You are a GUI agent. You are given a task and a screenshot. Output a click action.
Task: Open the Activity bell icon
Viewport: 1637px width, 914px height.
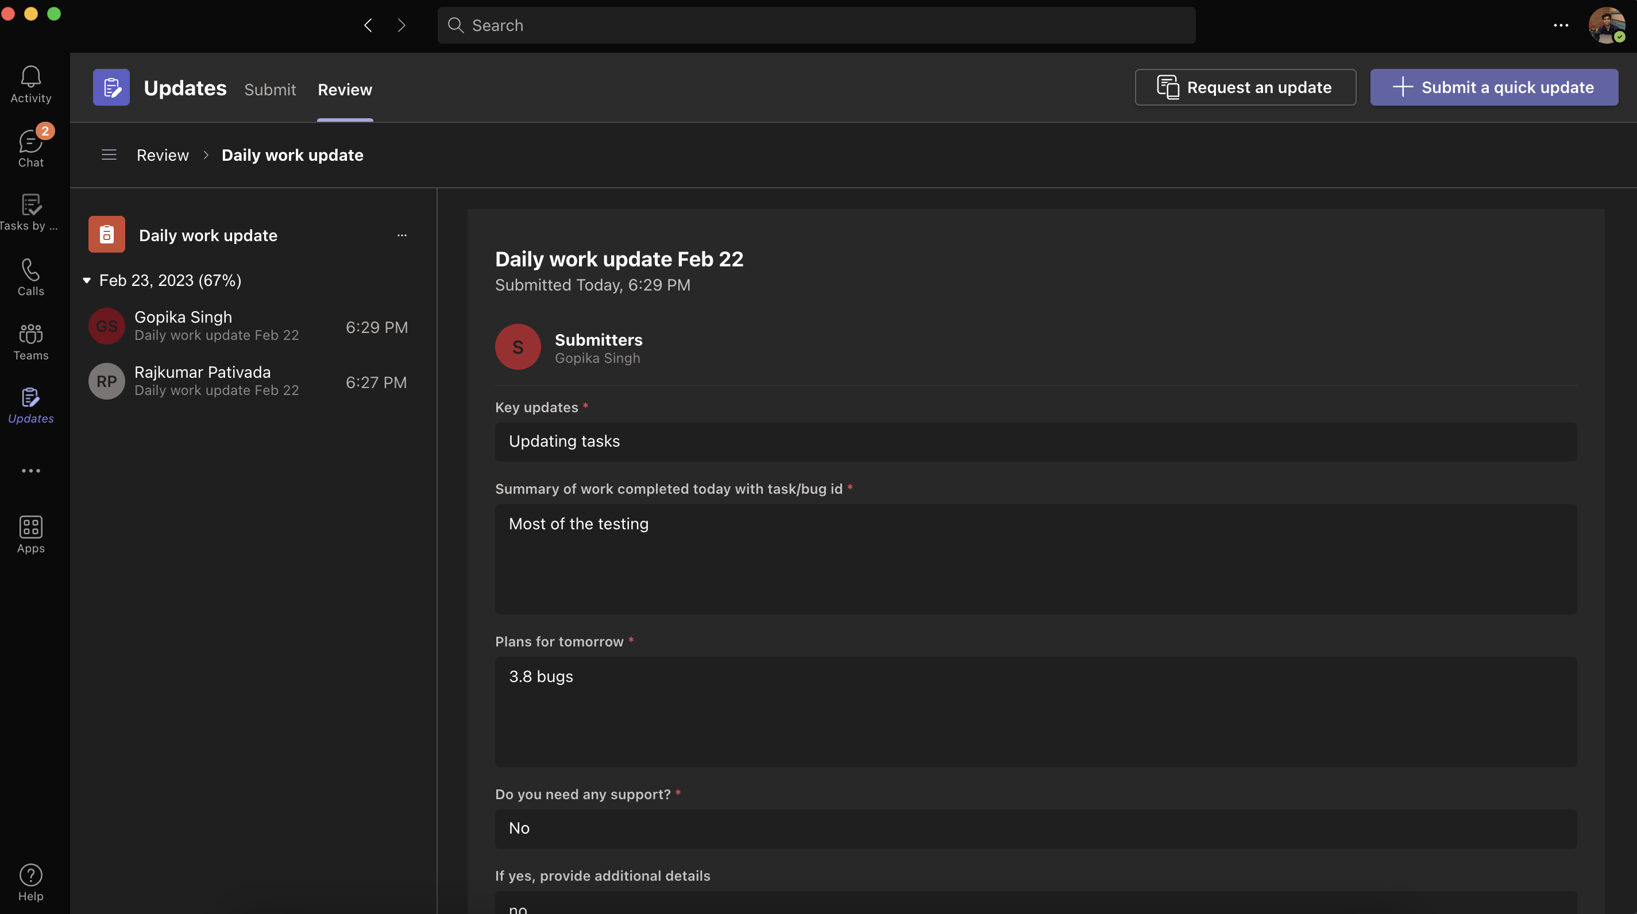[30, 84]
